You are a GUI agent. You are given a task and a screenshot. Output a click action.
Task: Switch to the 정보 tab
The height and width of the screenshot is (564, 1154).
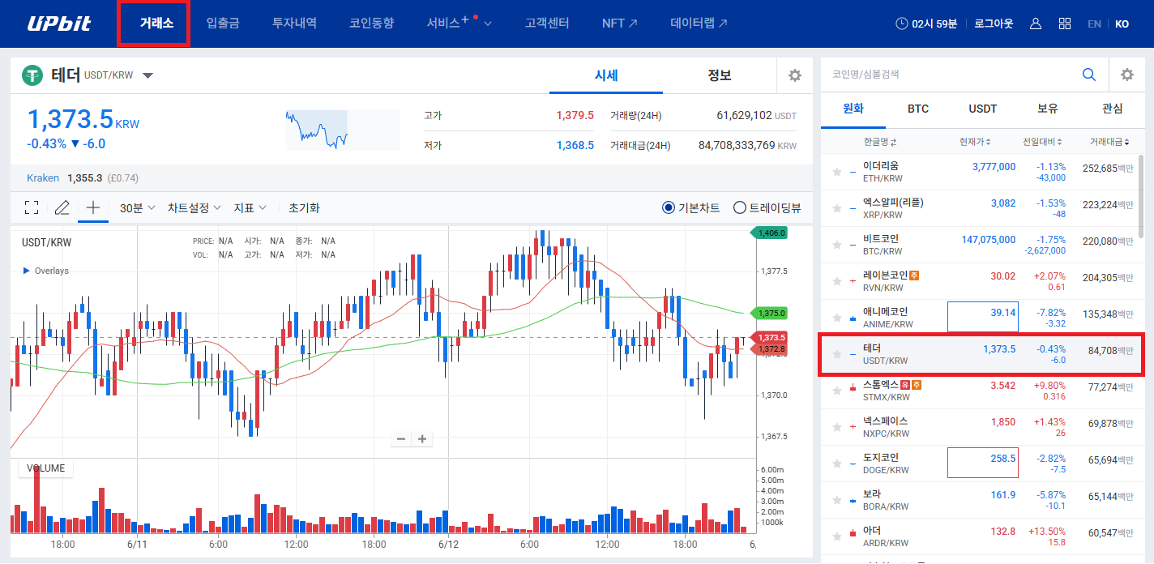pos(720,75)
